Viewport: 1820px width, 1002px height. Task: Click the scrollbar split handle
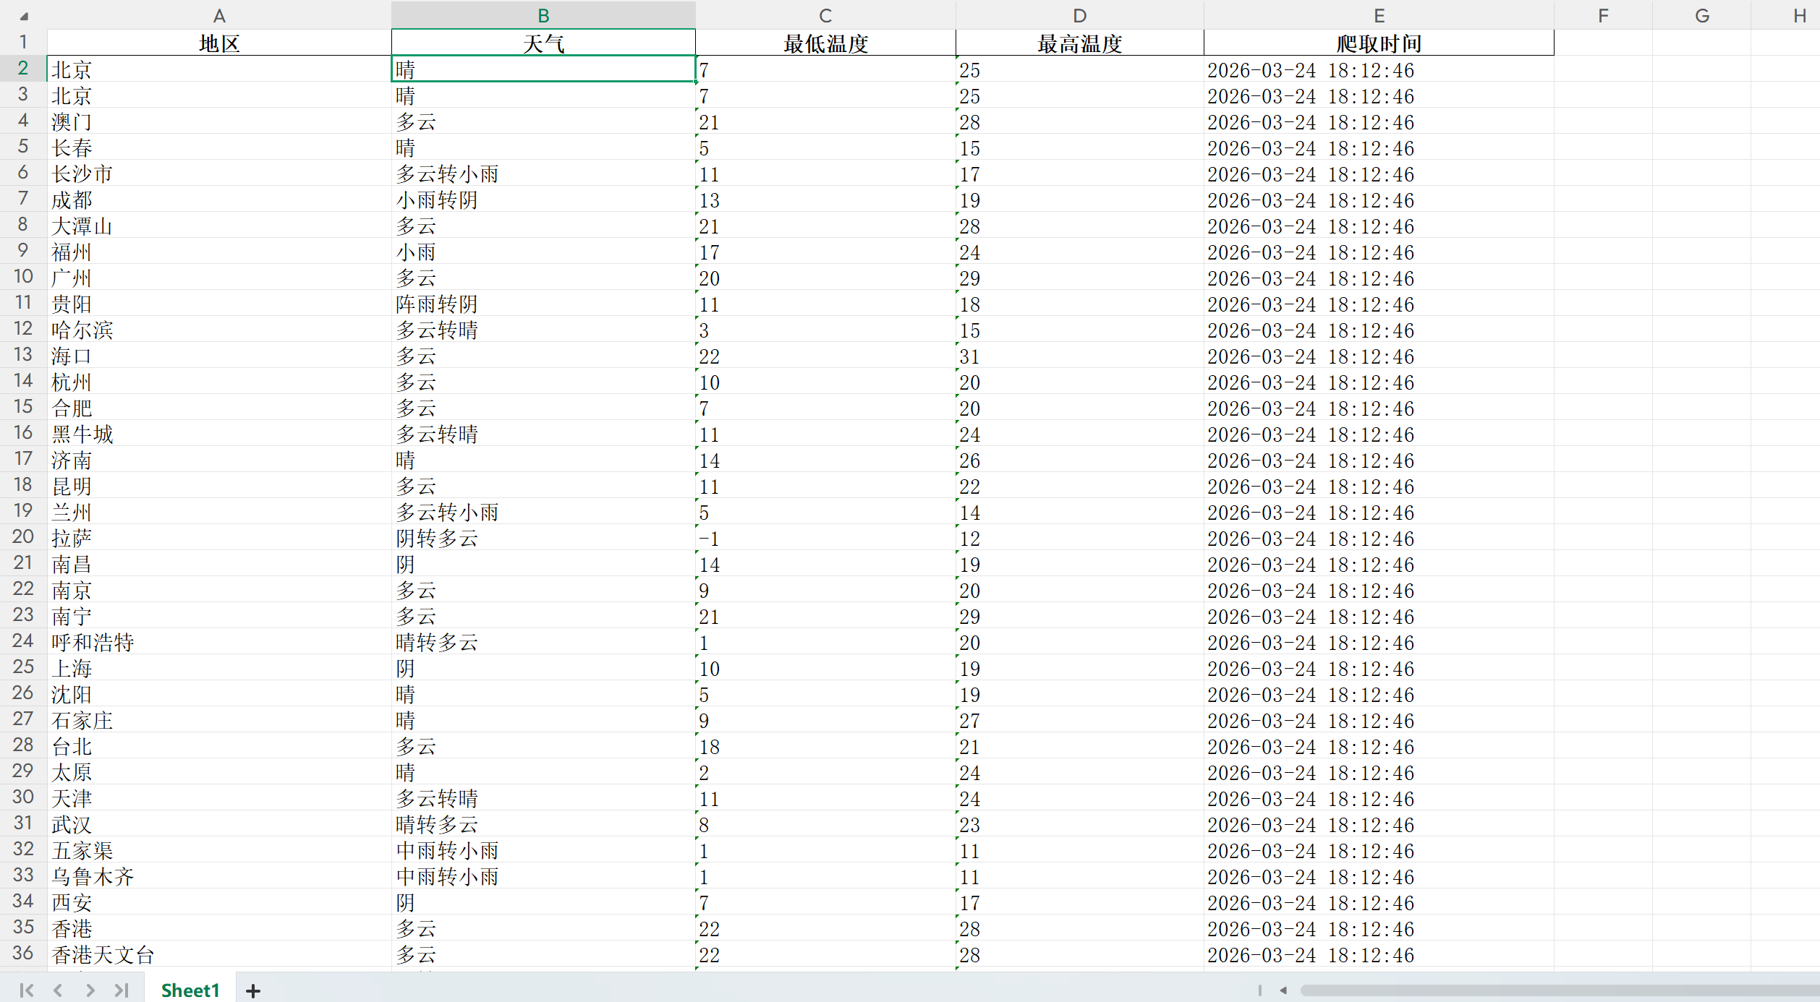[x=1259, y=990]
